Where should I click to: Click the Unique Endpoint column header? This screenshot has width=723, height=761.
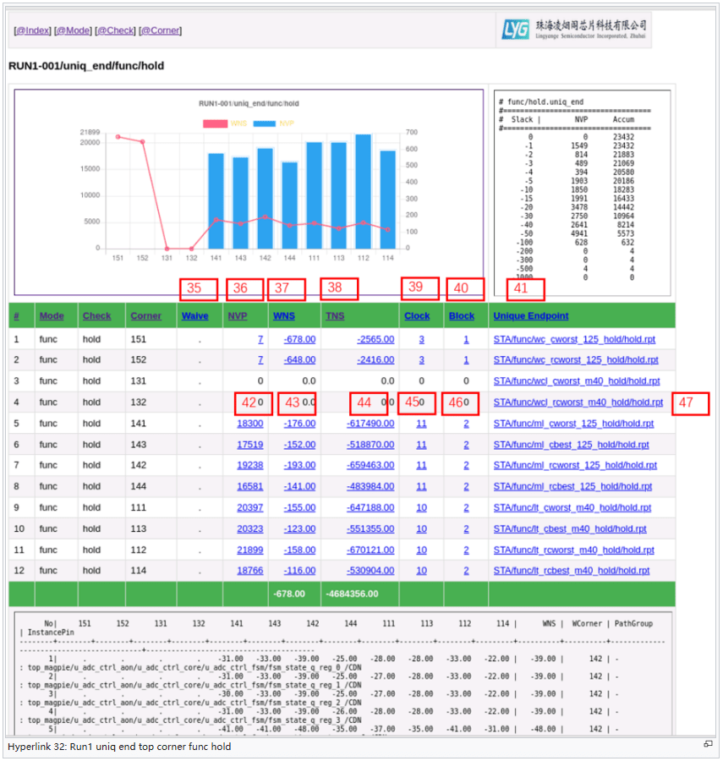pyautogui.click(x=531, y=316)
